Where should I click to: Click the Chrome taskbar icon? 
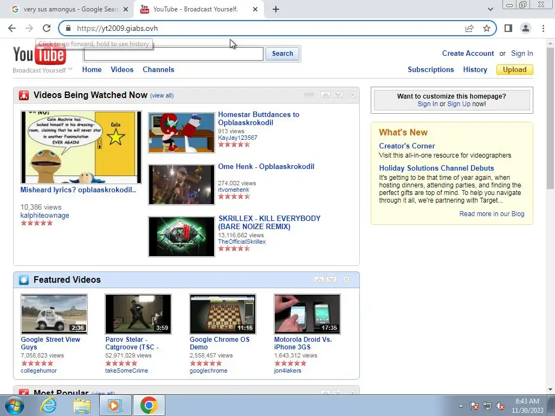click(149, 405)
